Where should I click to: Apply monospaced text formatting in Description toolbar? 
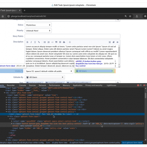tap(35, 42)
